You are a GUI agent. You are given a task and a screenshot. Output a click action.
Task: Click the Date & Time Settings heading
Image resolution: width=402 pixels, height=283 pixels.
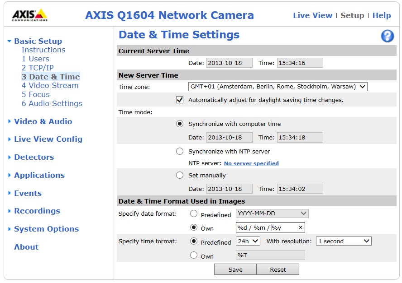(179, 34)
